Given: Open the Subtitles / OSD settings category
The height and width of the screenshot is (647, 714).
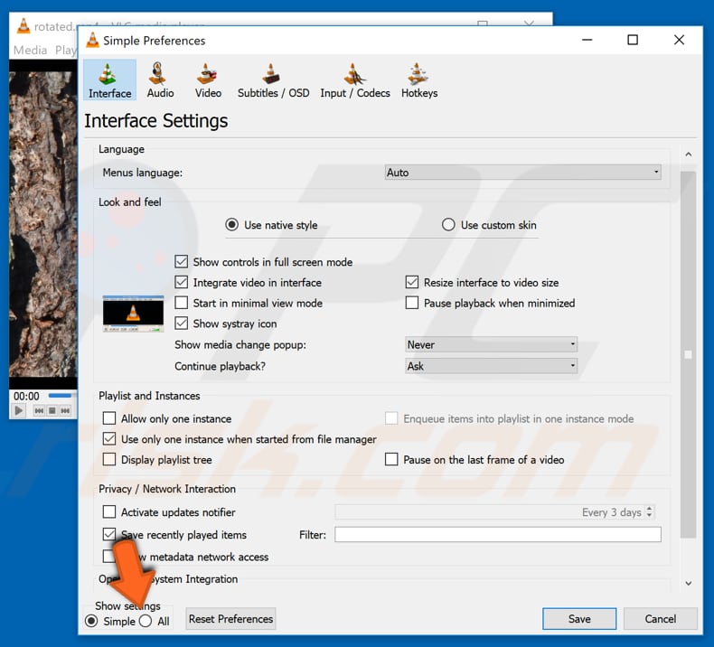Looking at the screenshot, I should point(273,80).
